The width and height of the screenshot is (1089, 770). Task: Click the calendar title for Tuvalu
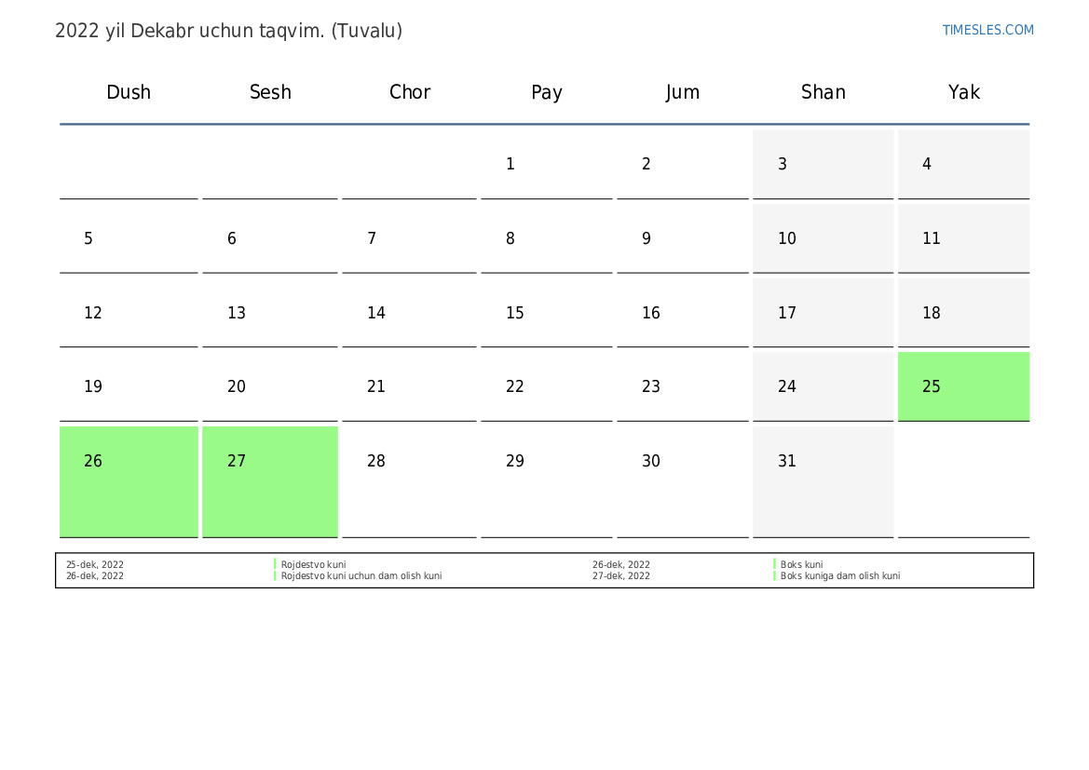pos(228,31)
